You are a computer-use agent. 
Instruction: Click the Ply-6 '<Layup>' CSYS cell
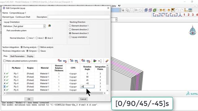tap(73, 90)
